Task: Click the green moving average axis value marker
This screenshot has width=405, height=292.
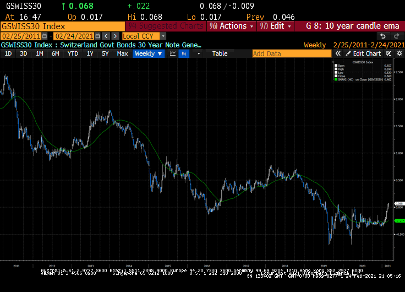Action: (399, 220)
